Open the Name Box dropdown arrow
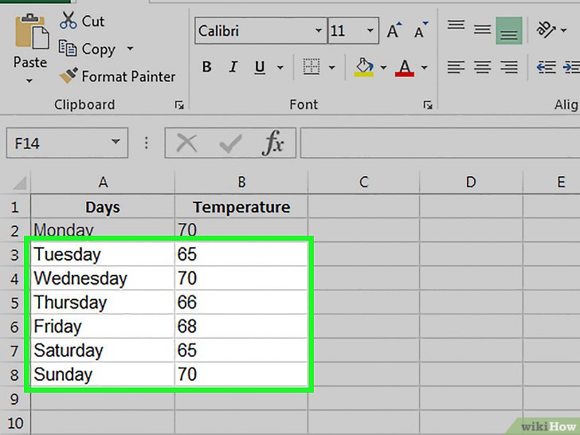This screenshot has height=435, width=580. pyautogui.click(x=116, y=143)
